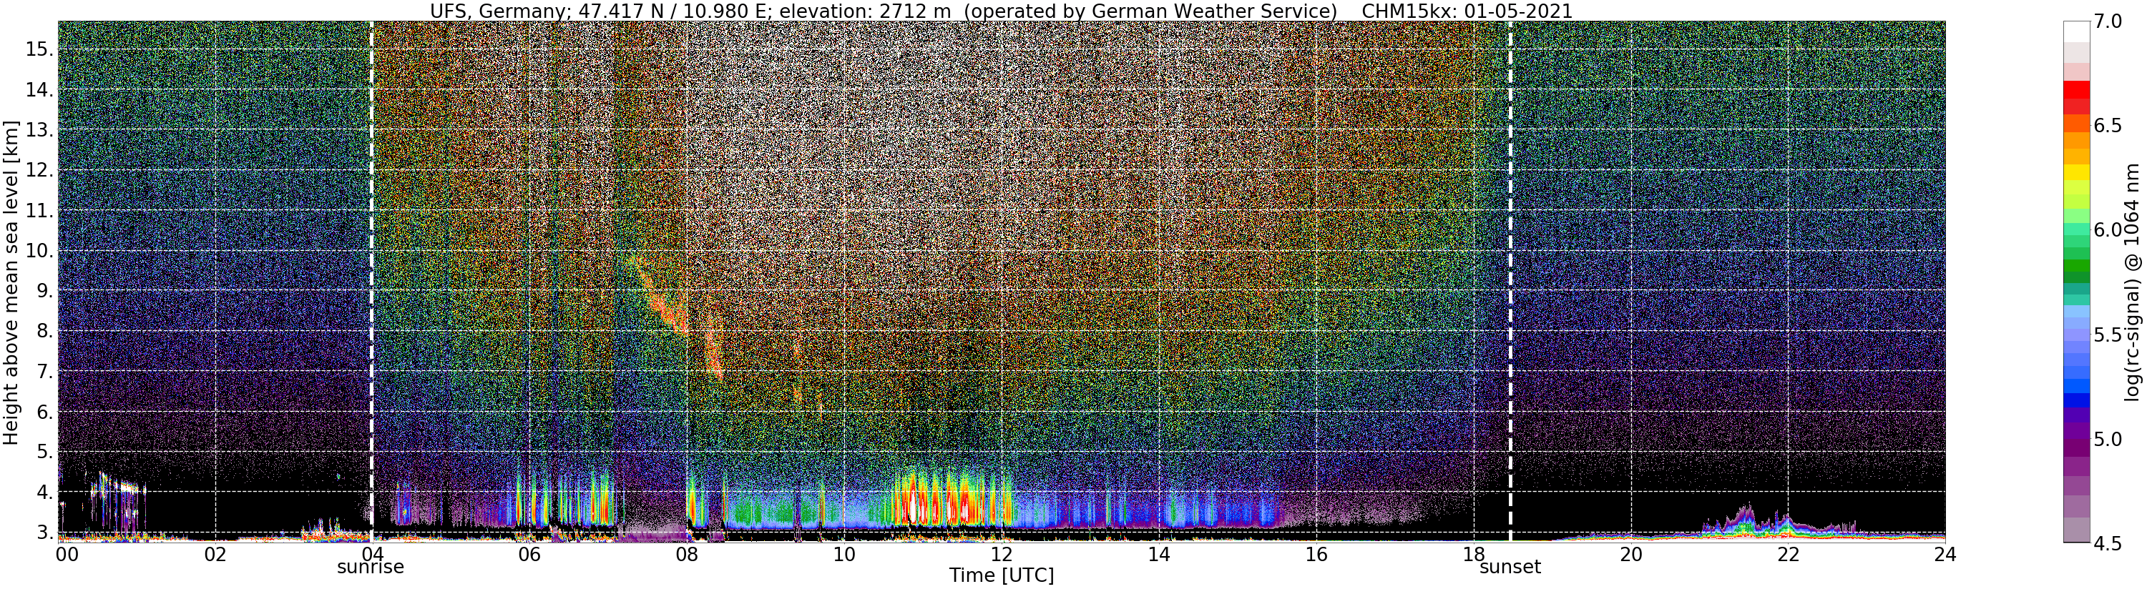Click the white top segment of the colorbar
The width and height of the screenshot is (2147, 589).
point(2077,31)
